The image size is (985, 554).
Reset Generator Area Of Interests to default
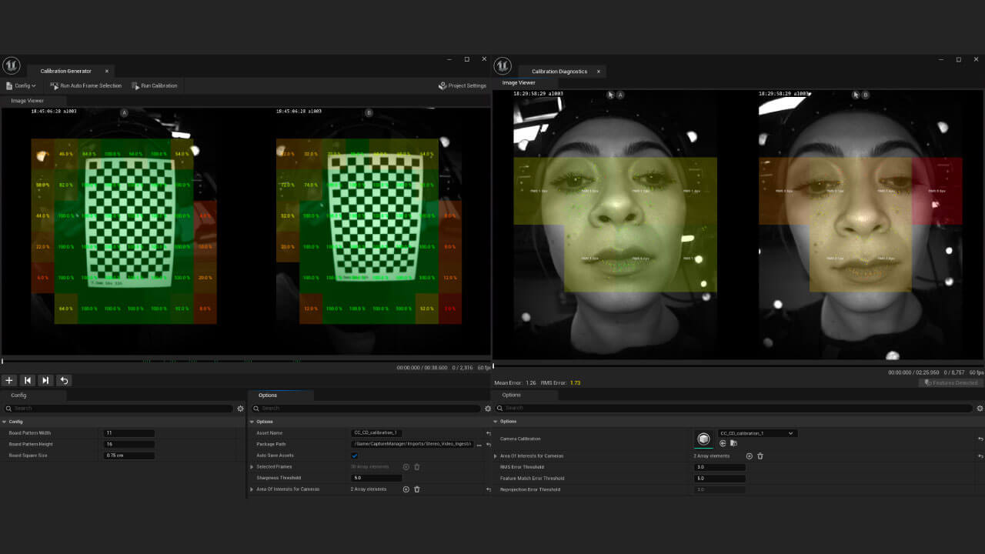click(488, 489)
